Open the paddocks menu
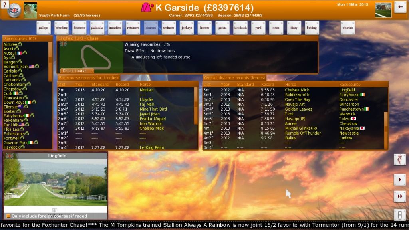409x230 pixels. [x=97, y=28]
